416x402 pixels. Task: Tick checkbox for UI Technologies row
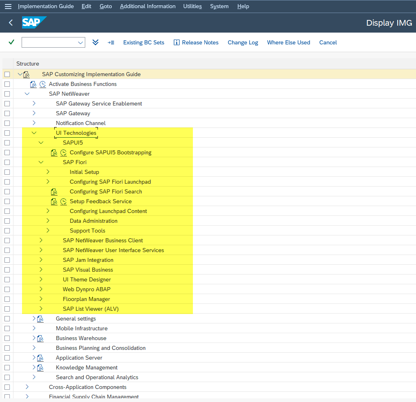point(7,133)
